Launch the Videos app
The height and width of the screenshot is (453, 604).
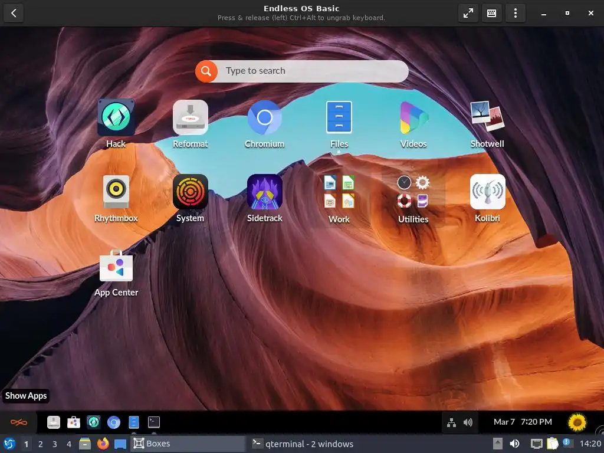(x=413, y=117)
